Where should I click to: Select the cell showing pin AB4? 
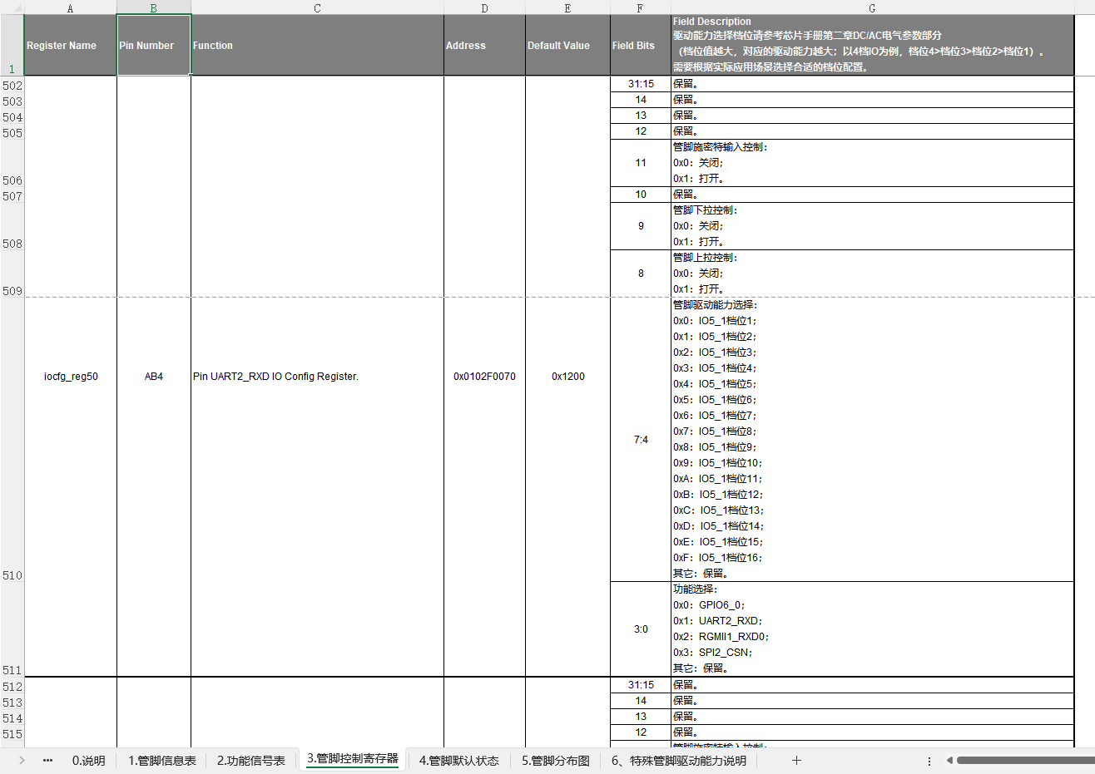(x=154, y=376)
